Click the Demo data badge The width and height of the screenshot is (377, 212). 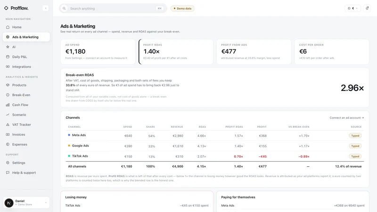(182, 8)
